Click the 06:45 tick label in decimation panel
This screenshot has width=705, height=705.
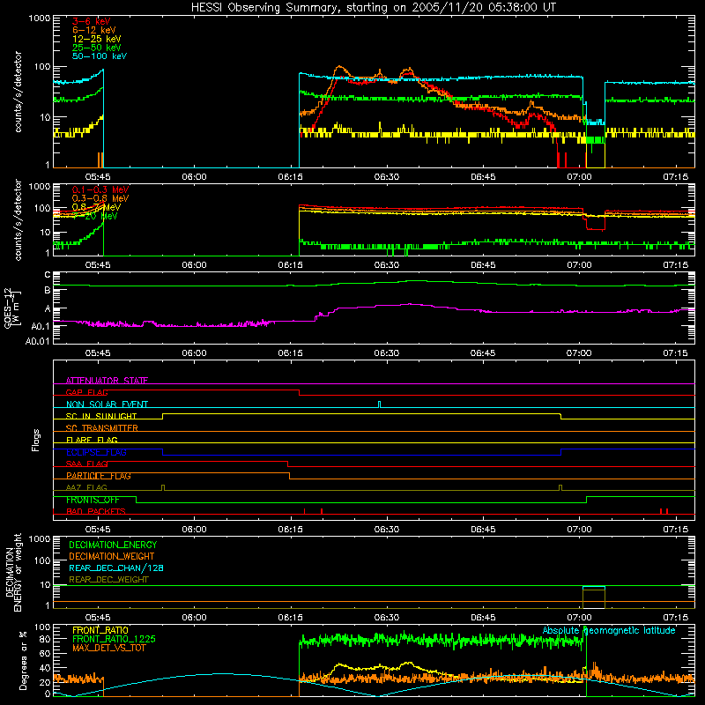tap(483, 618)
